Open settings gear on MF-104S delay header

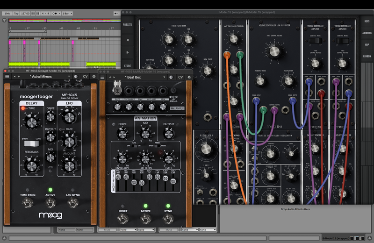tap(94, 76)
